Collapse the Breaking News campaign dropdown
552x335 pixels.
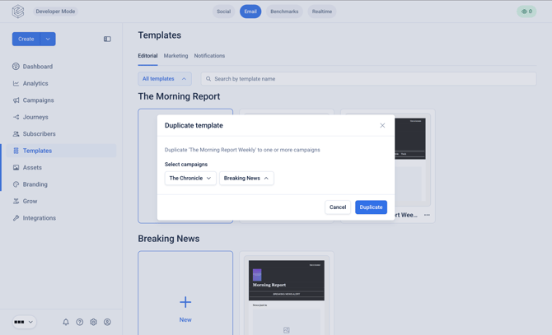[246, 179]
